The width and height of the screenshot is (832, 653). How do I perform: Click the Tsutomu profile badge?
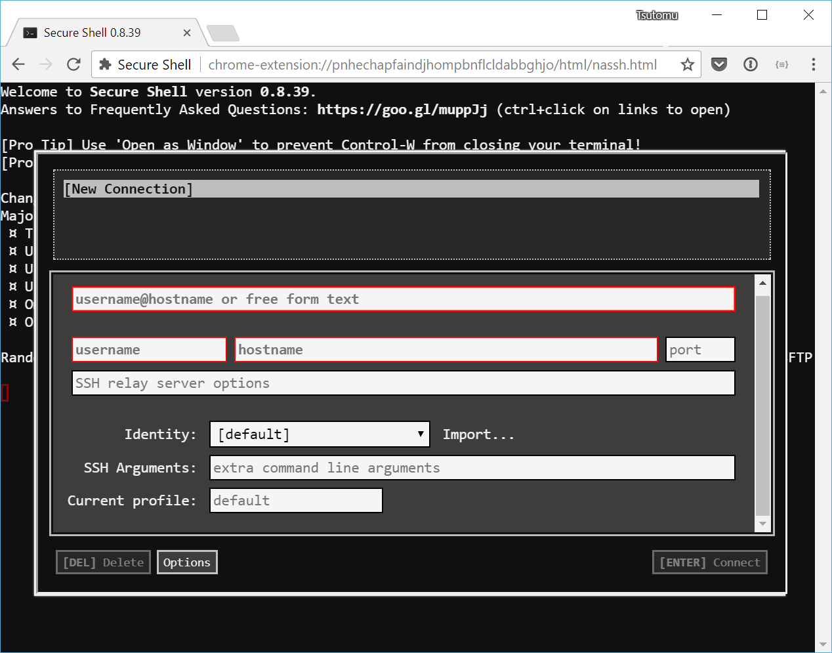point(657,15)
